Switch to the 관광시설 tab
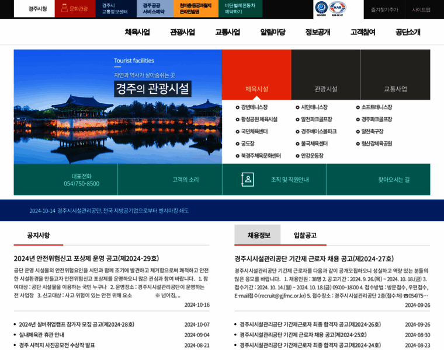The height and width of the screenshot is (350, 444). point(325,89)
